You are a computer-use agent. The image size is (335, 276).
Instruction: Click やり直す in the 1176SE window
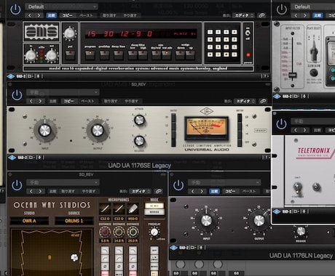coord(131,101)
